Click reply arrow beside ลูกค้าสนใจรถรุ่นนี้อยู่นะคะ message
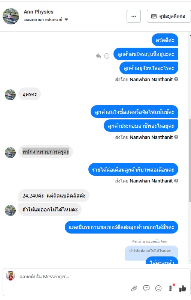 click(98, 56)
